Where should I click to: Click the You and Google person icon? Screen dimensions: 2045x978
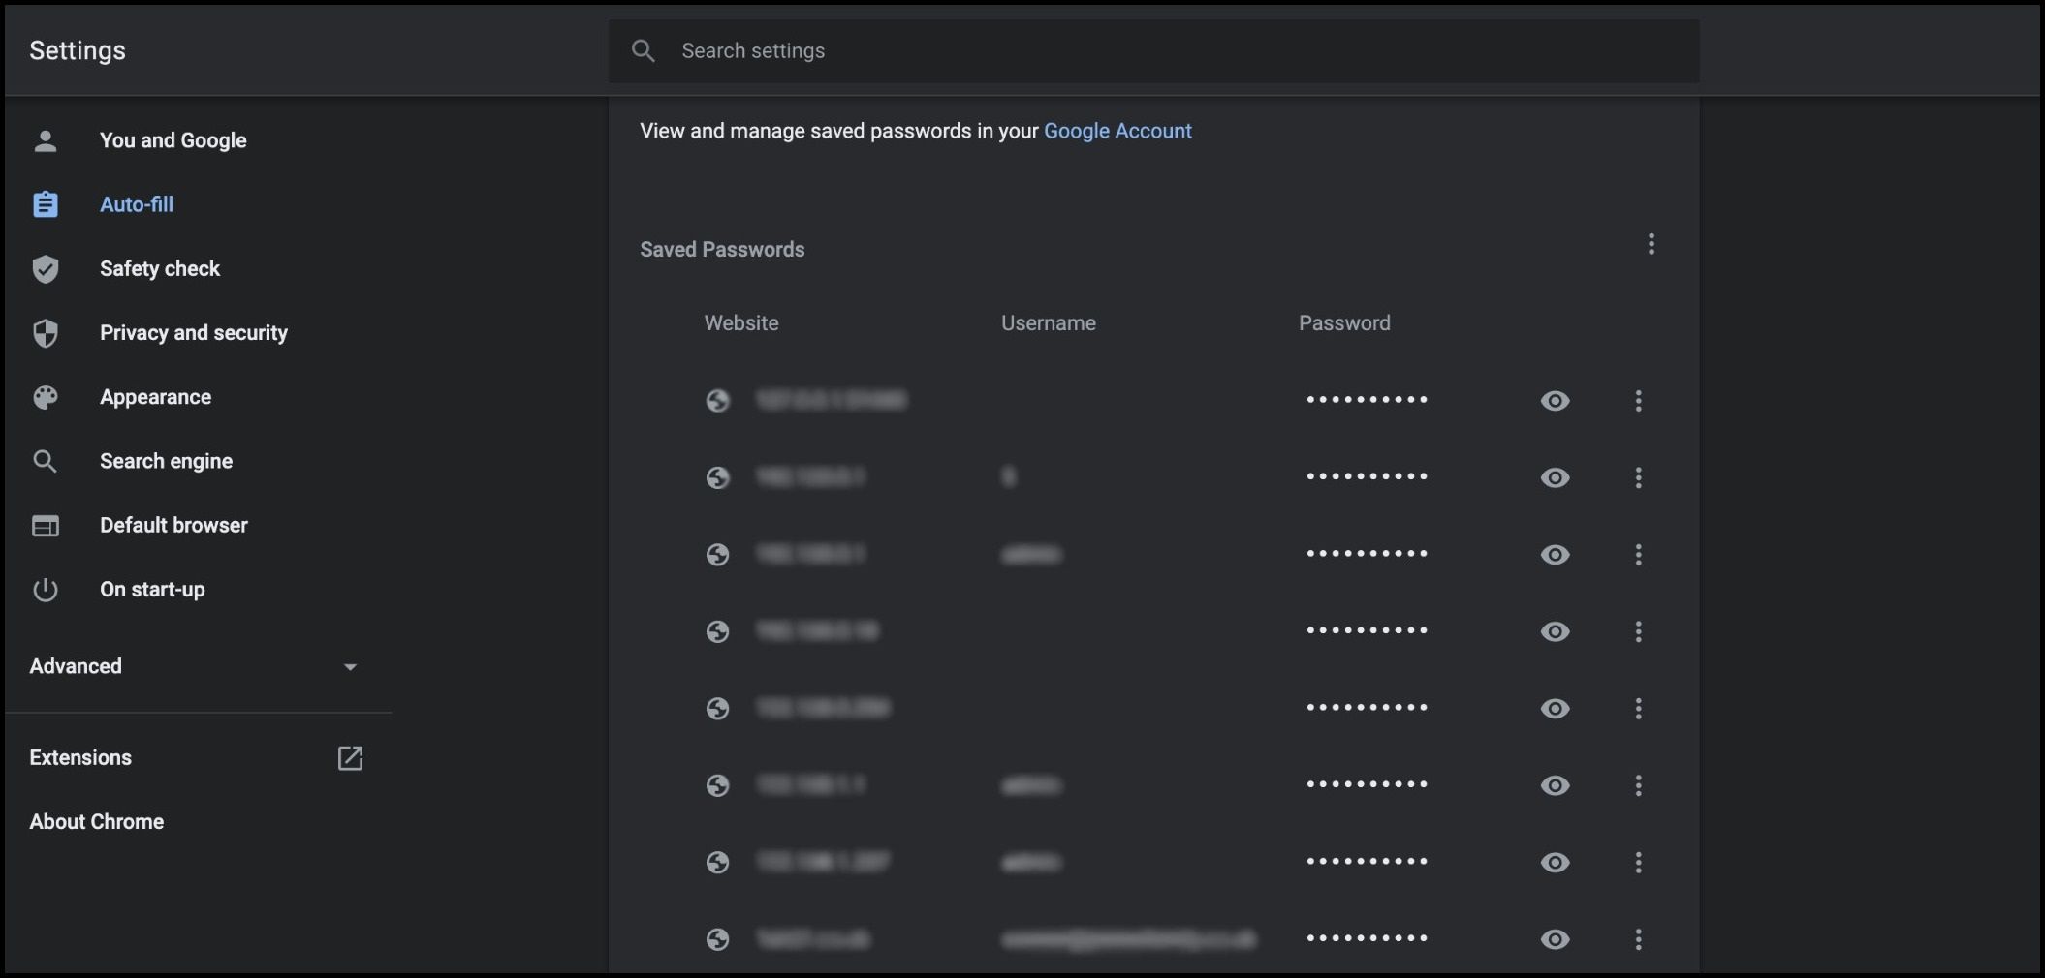tap(46, 141)
